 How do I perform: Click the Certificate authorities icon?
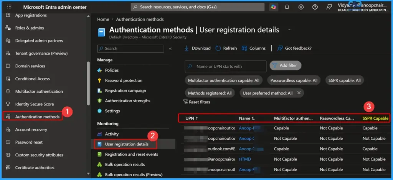pyautogui.click(x=8, y=167)
